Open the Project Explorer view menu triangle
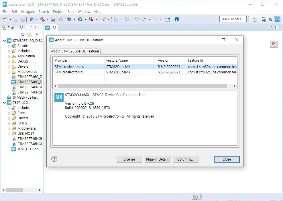The width and height of the screenshot is (283, 201). tap(37, 34)
